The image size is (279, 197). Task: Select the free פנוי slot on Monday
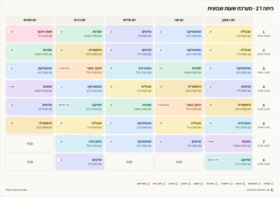(x=179, y=162)
